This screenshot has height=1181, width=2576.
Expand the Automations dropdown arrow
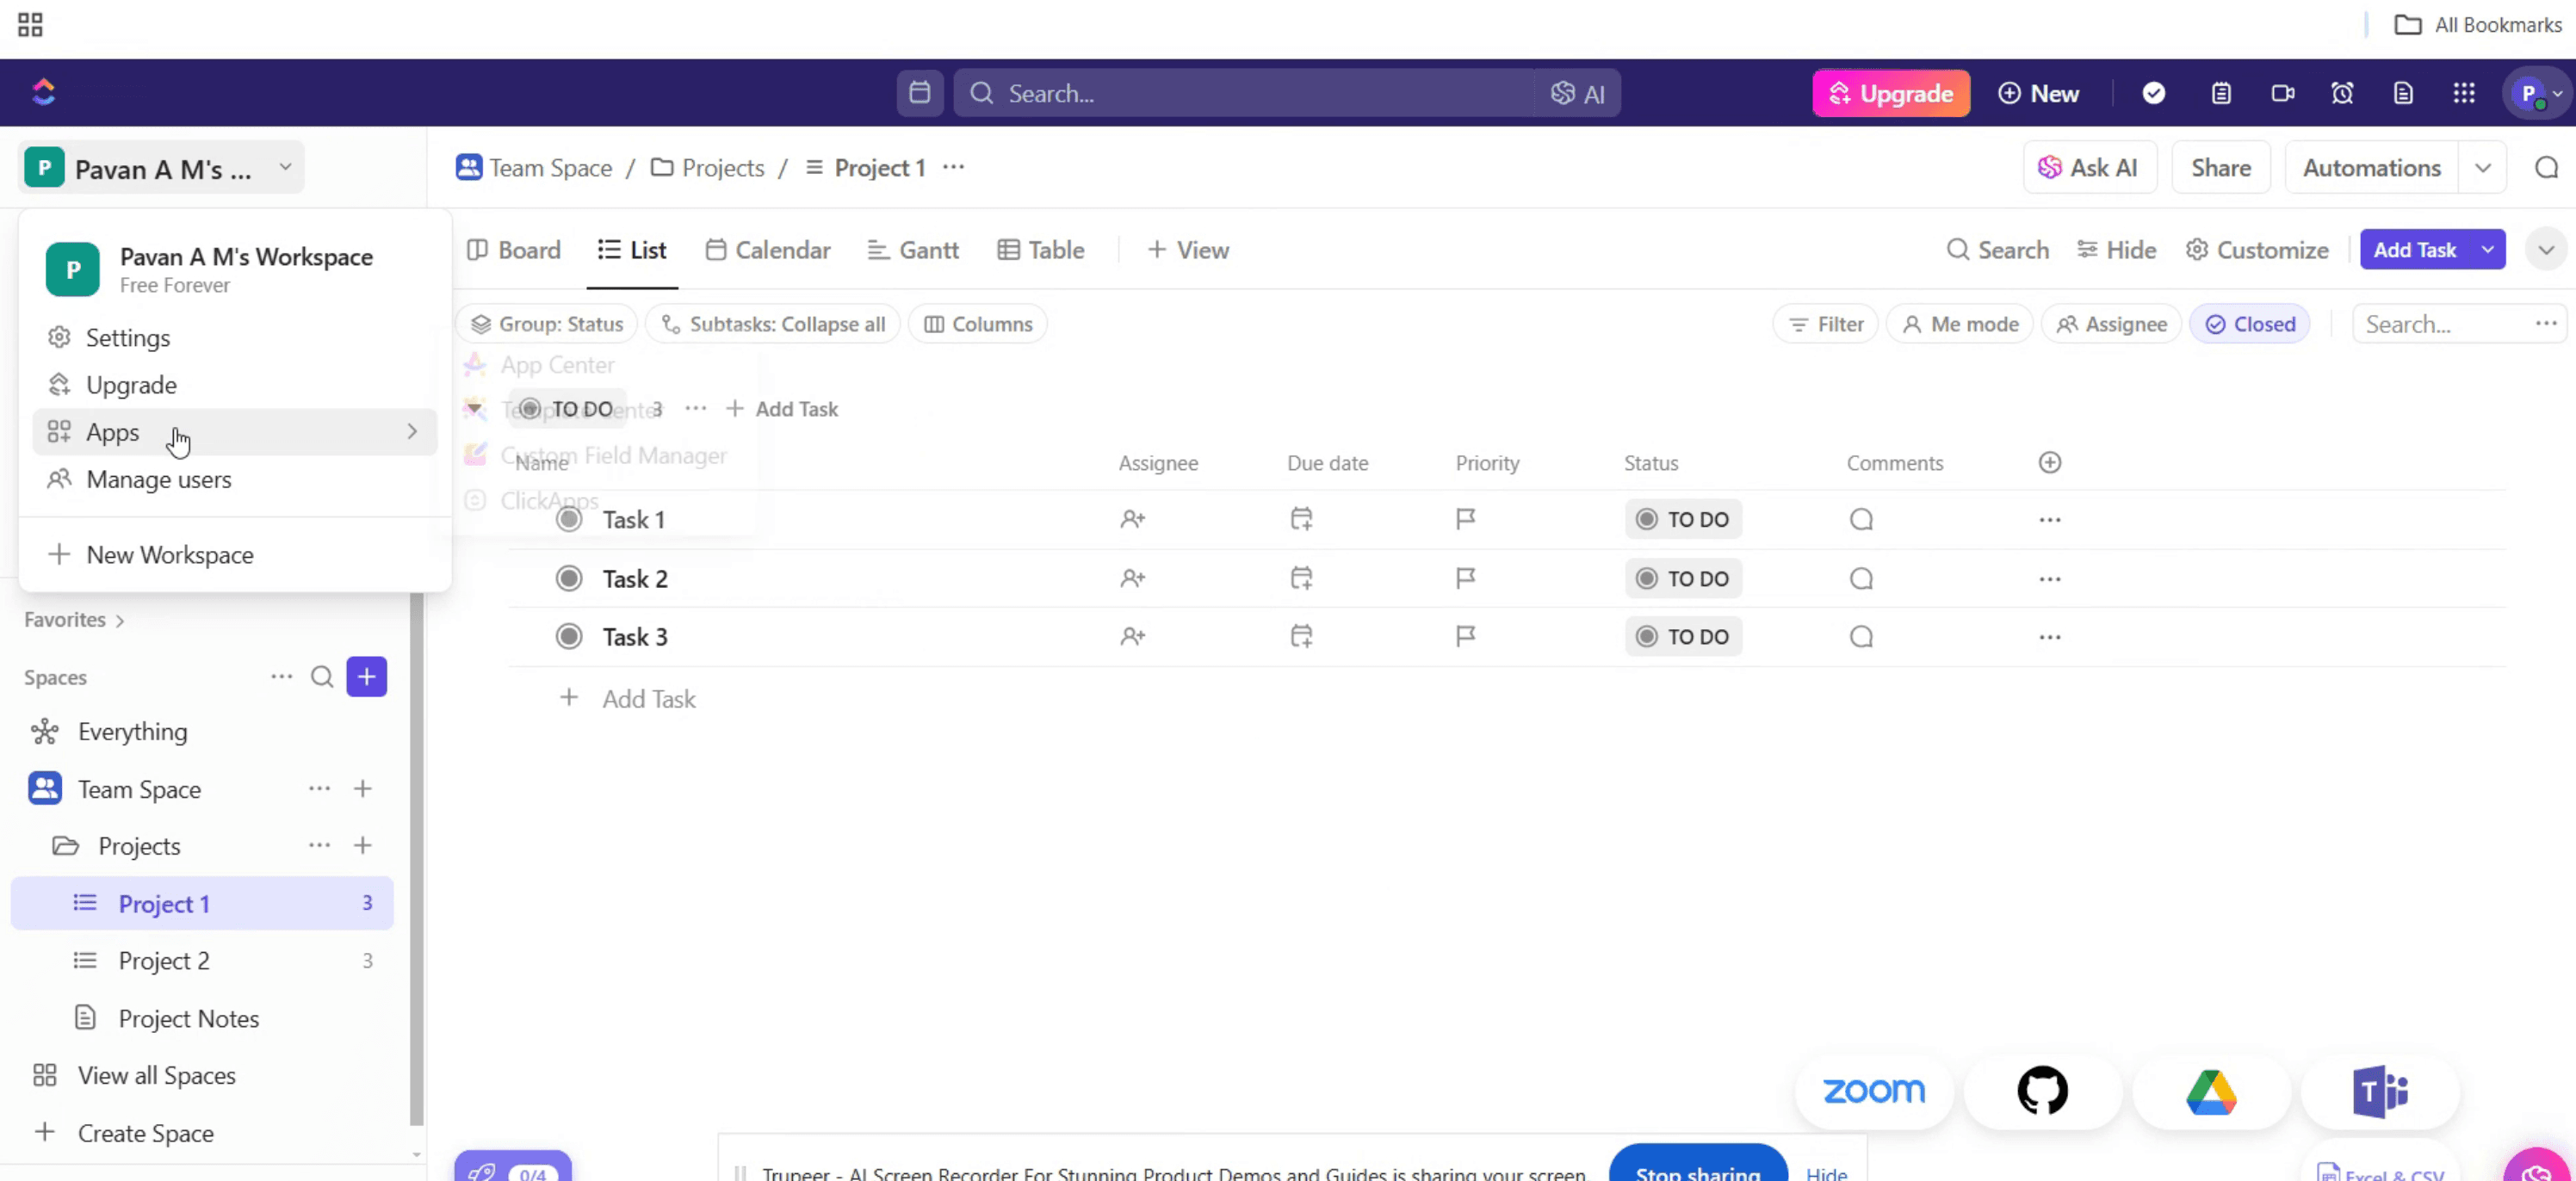pyautogui.click(x=2482, y=168)
